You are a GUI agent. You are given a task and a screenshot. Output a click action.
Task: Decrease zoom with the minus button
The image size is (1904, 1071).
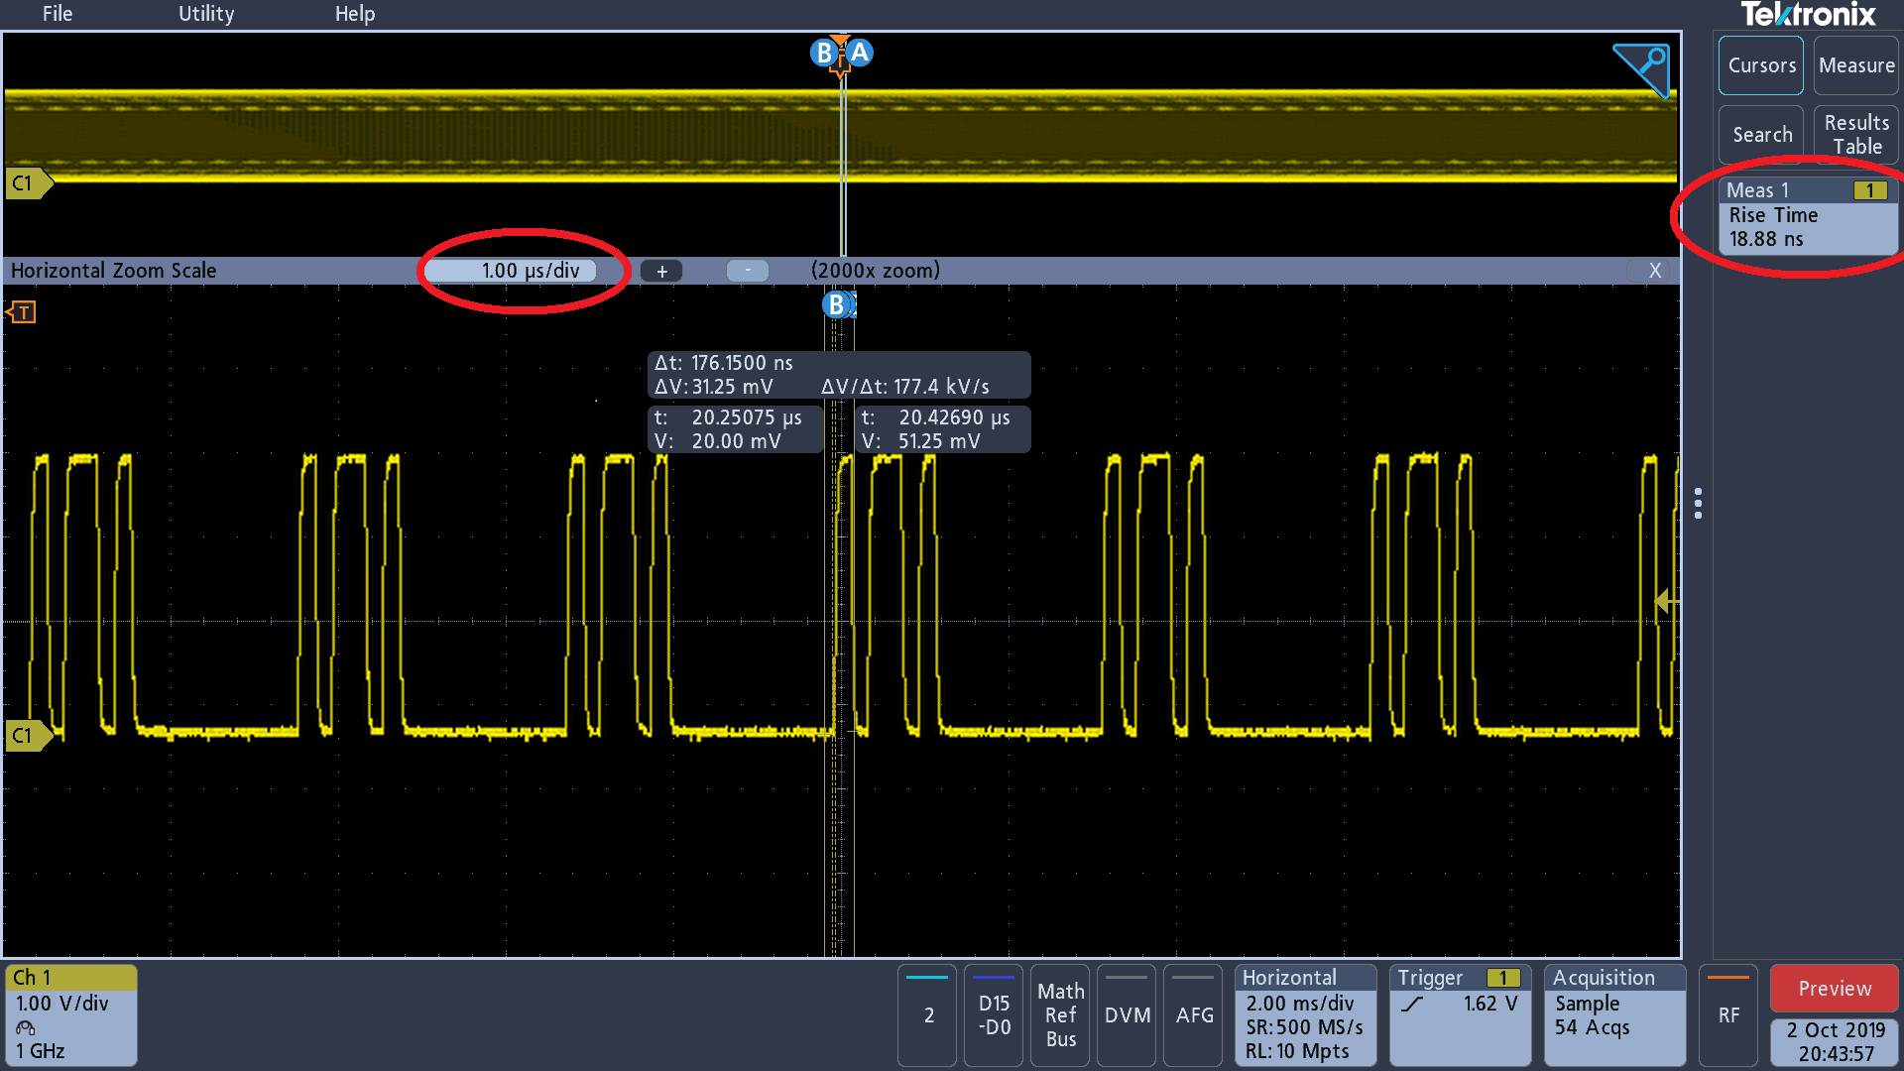click(x=748, y=271)
